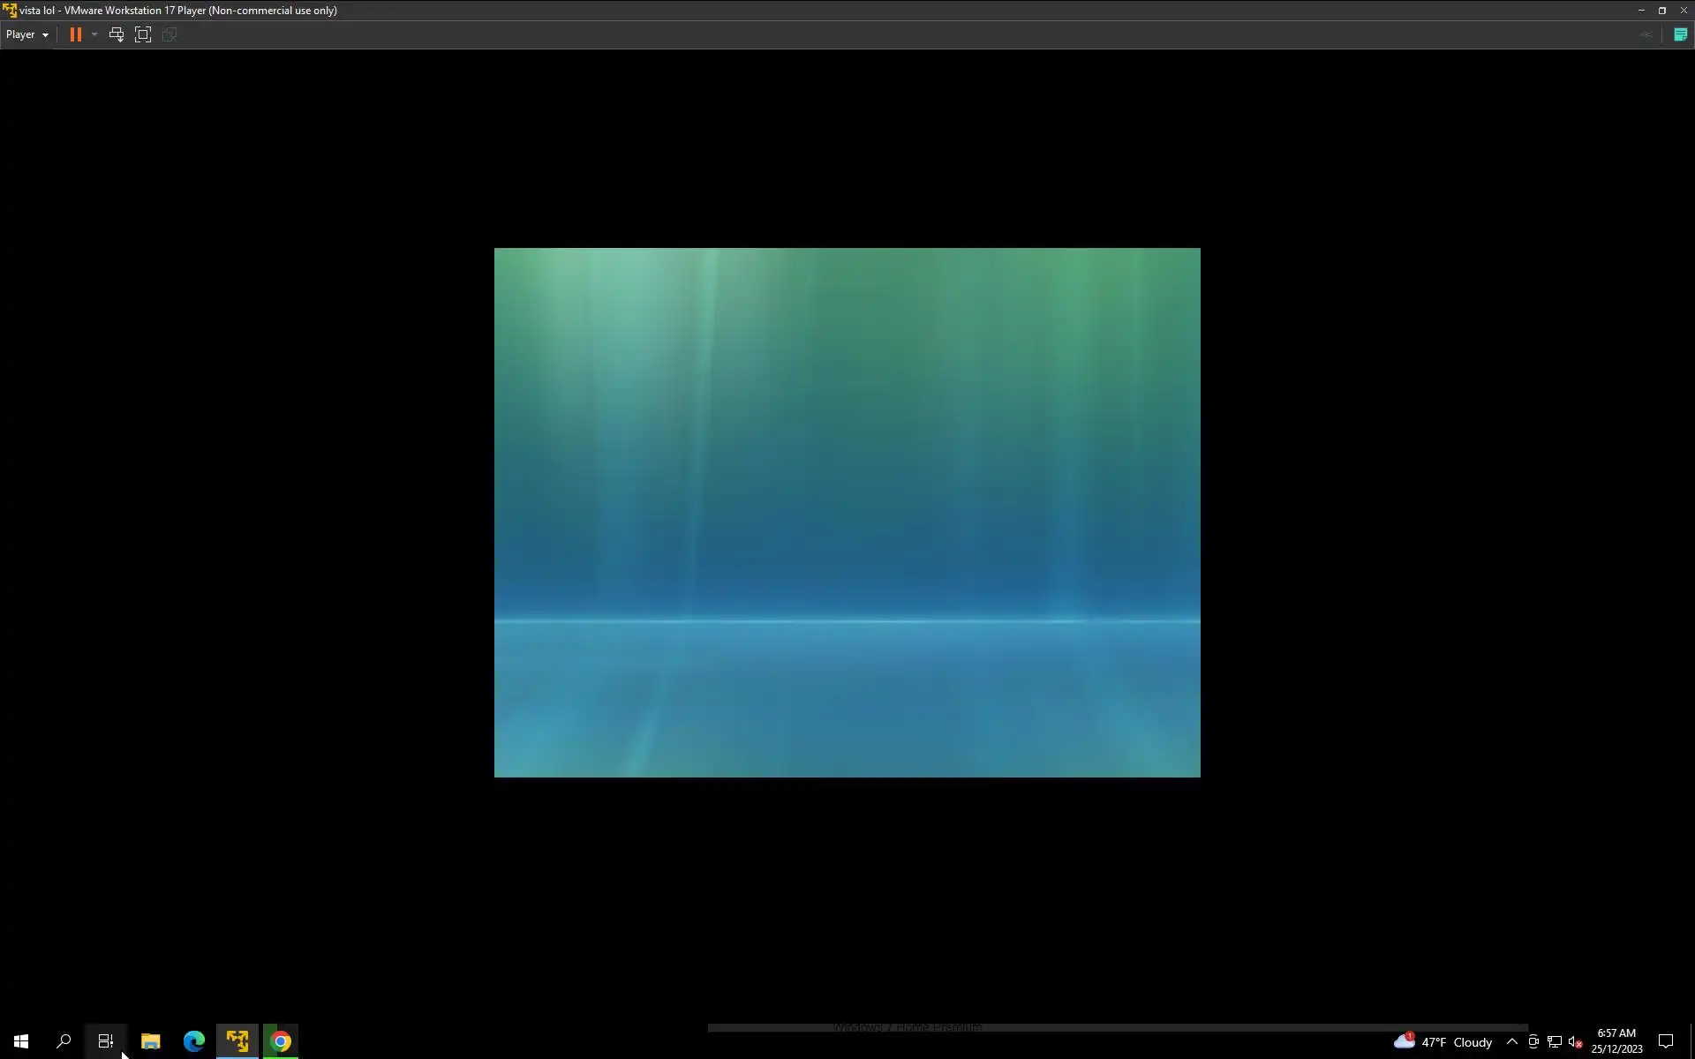Enter full screen mode
This screenshot has height=1059, width=1695.
pos(143,34)
